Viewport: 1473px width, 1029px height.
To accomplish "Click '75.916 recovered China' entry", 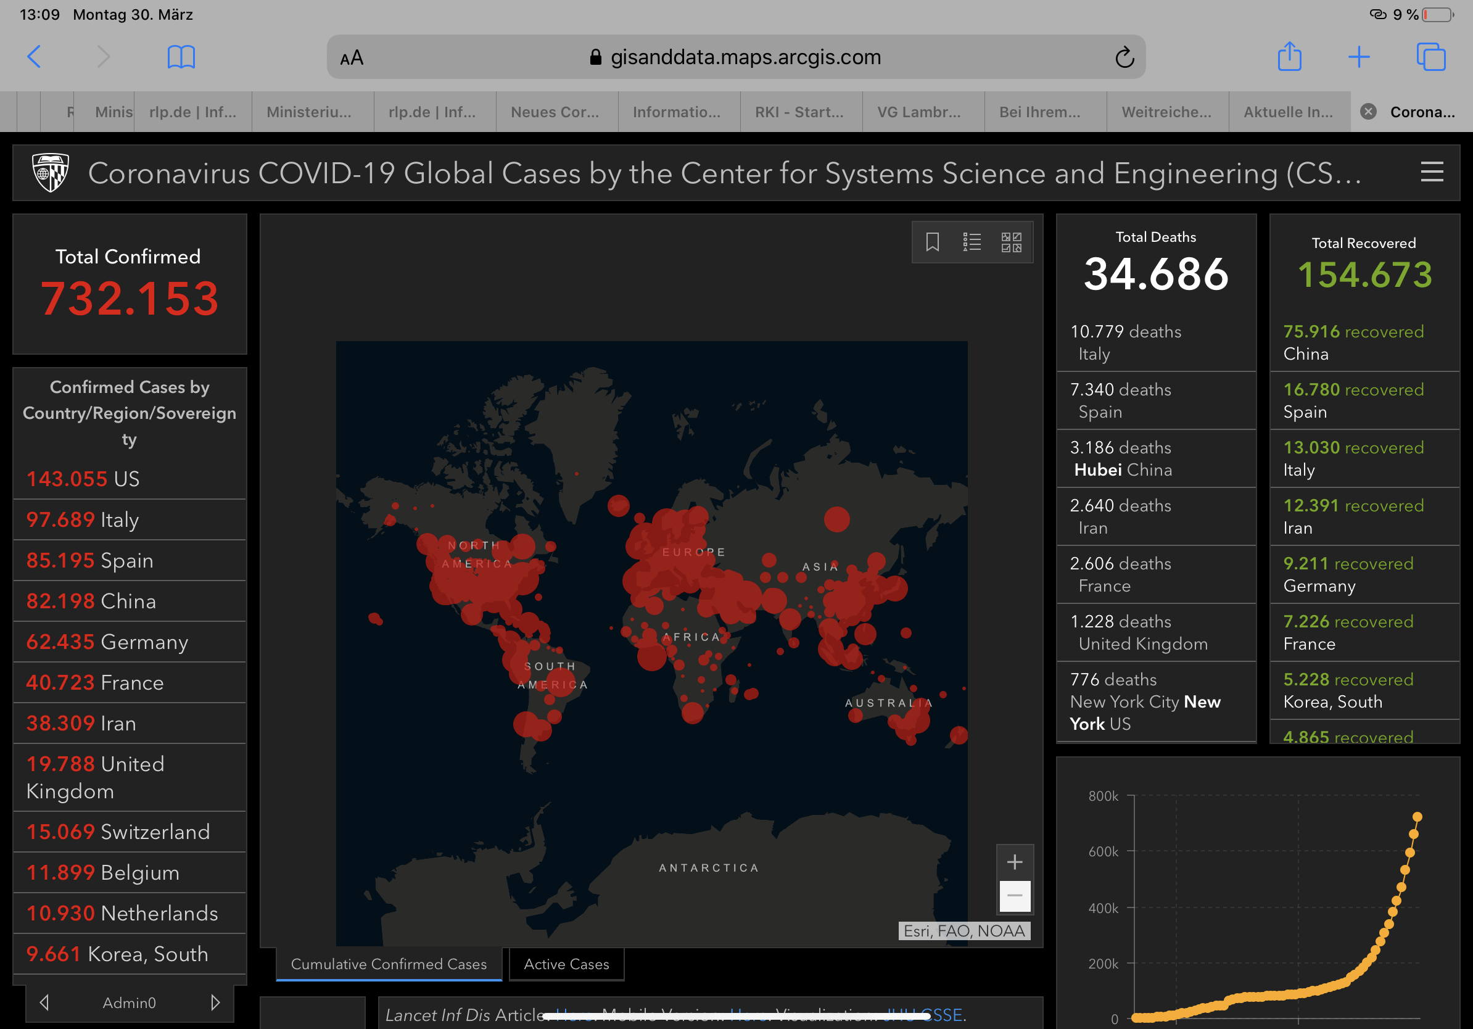I will click(1364, 342).
